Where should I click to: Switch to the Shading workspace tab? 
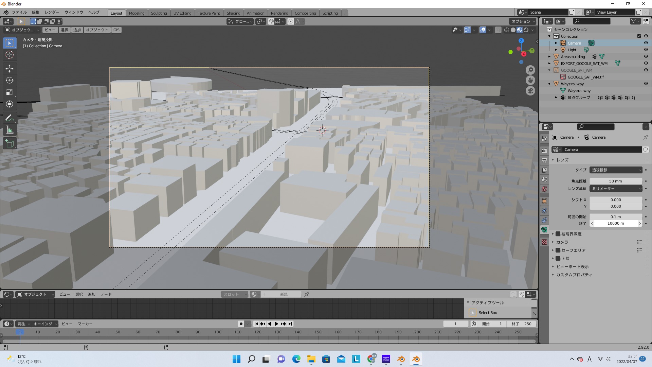233,13
